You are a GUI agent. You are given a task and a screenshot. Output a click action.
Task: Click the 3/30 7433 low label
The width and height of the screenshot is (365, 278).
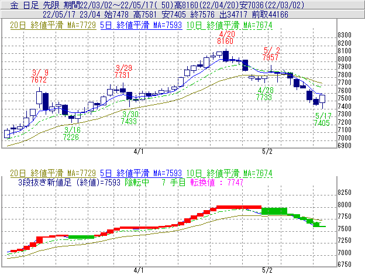(x=129, y=118)
